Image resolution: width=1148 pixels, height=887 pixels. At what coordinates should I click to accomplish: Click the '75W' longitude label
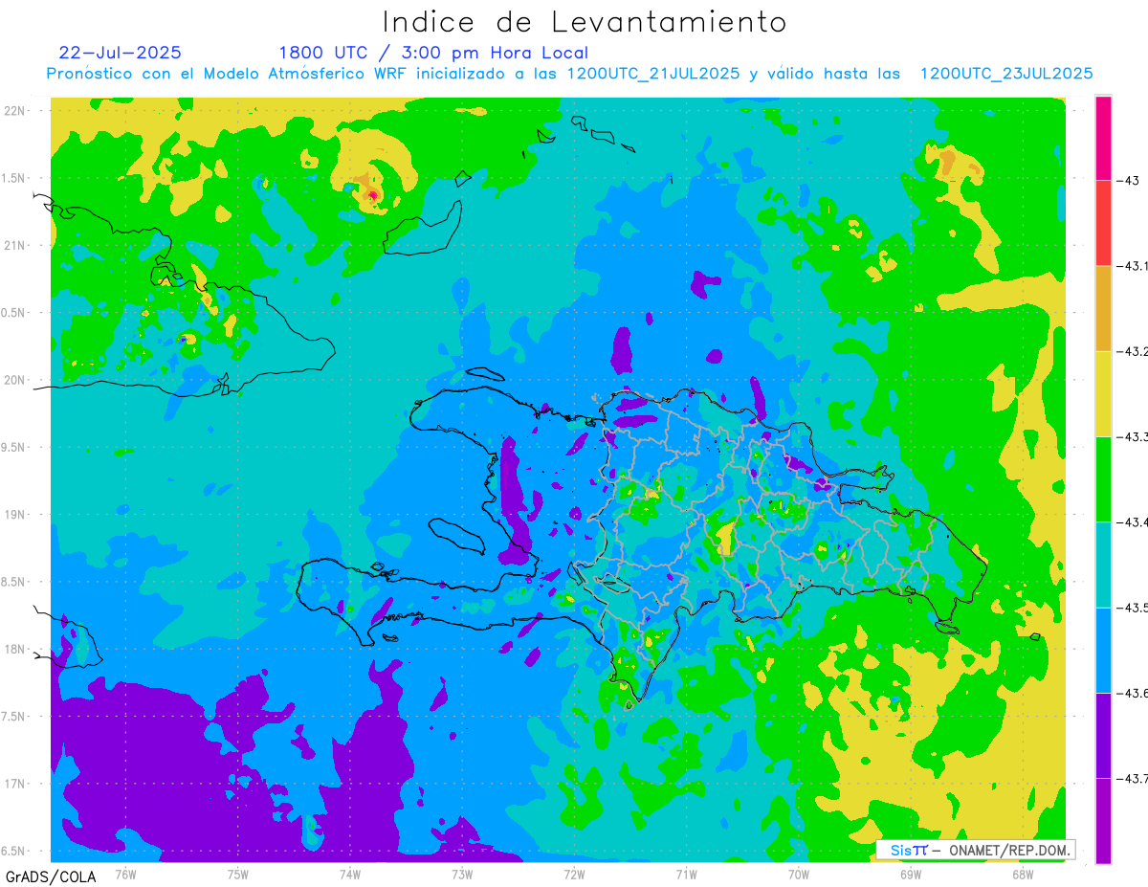click(238, 874)
